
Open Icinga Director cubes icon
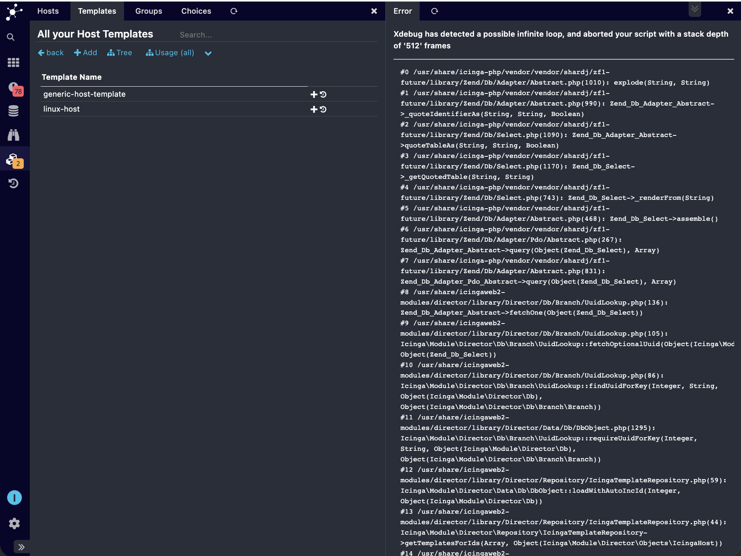pos(13,160)
